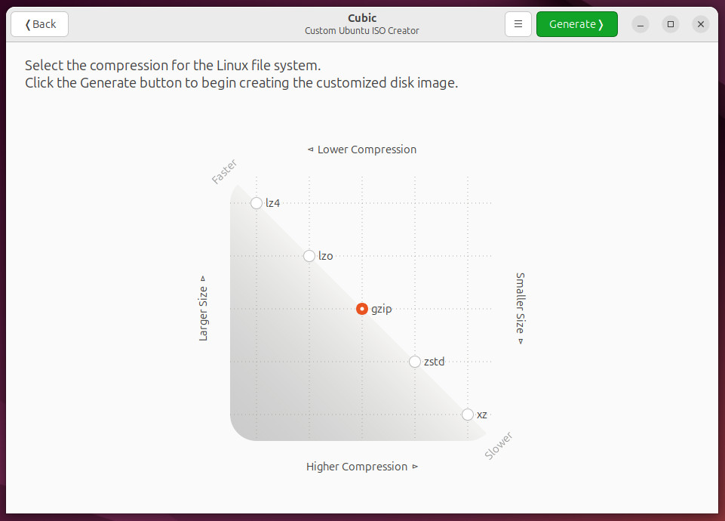The height and width of the screenshot is (521, 725).
Task: Open the hamburger menu button
Action: tap(518, 24)
